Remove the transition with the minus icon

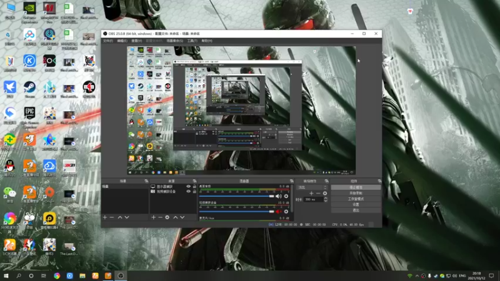point(318,193)
